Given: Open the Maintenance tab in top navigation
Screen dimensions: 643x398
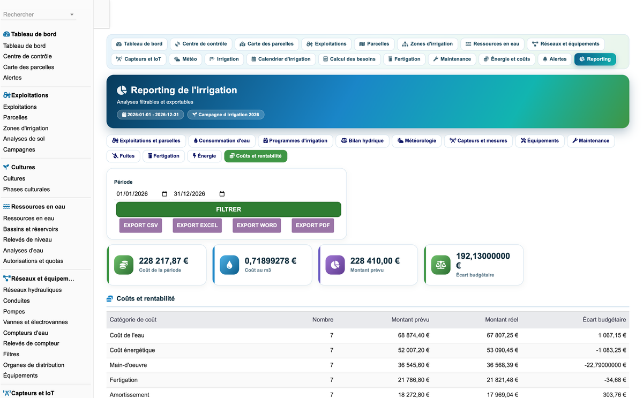Looking at the screenshot, I should pos(452,59).
